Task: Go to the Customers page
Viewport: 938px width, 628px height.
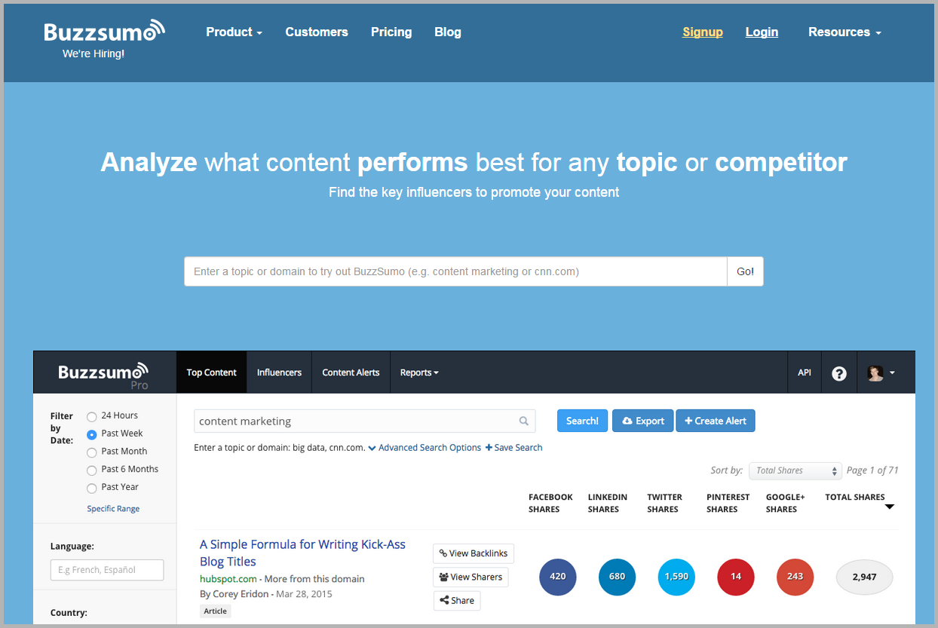Action: coord(317,32)
